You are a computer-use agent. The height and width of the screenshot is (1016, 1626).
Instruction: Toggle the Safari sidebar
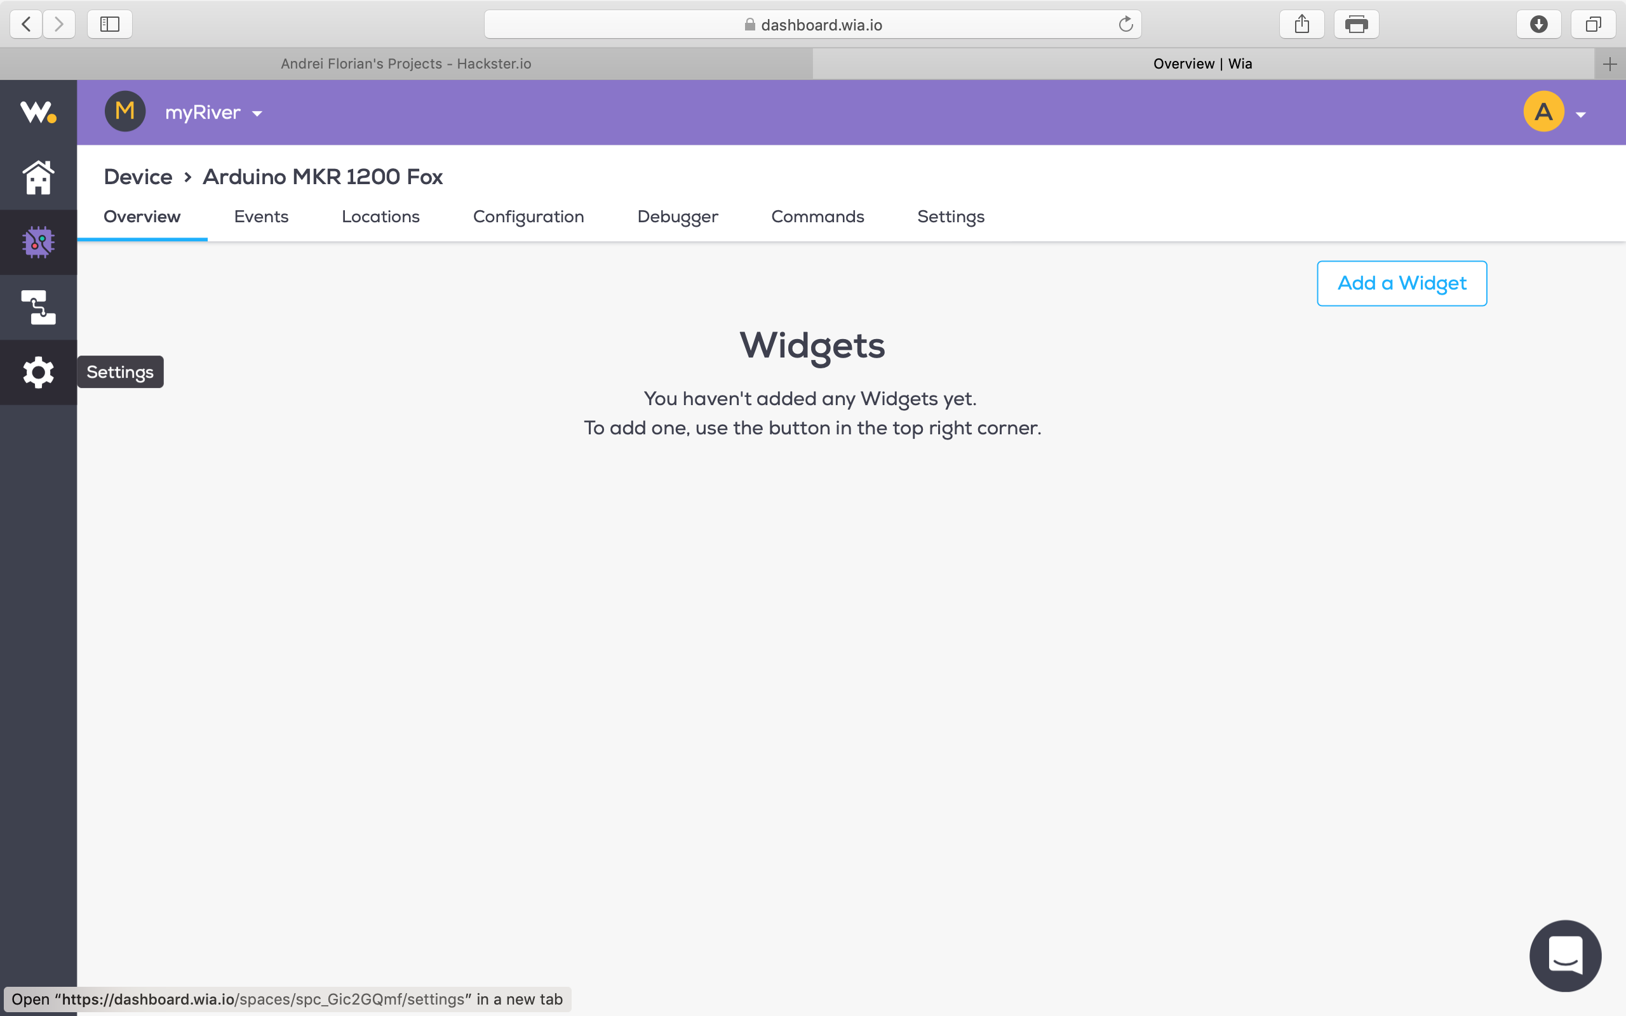(x=109, y=25)
